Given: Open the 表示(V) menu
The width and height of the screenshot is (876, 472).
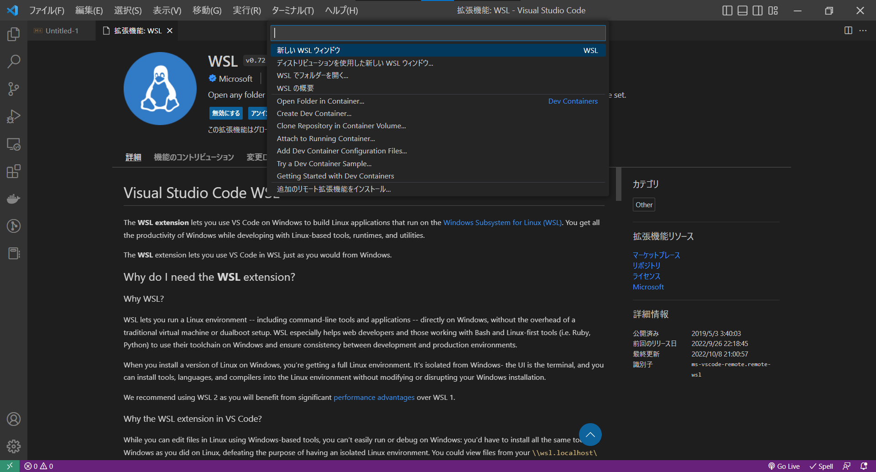Looking at the screenshot, I should coord(167,10).
